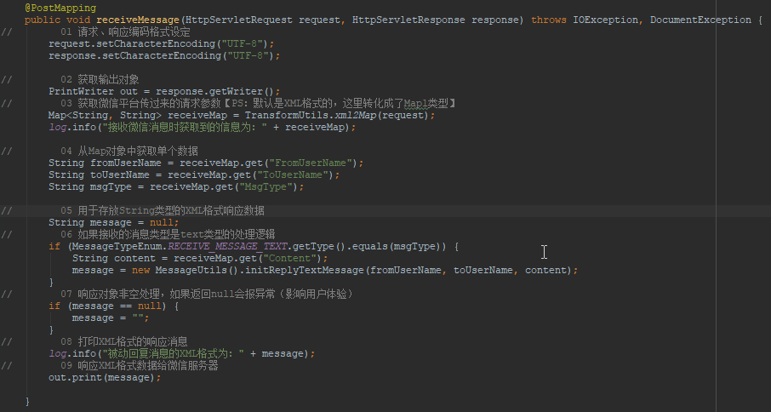Click comment '01 请求、响应编码格式设定'
771x412 pixels.
125,32
